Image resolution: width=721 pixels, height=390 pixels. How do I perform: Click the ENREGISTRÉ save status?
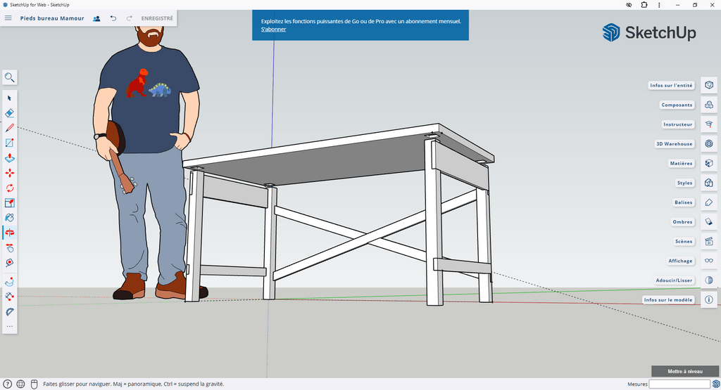click(157, 18)
